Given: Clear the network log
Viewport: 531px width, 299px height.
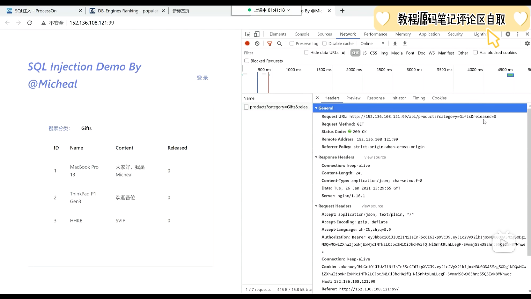Looking at the screenshot, I should click(x=257, y=43).
